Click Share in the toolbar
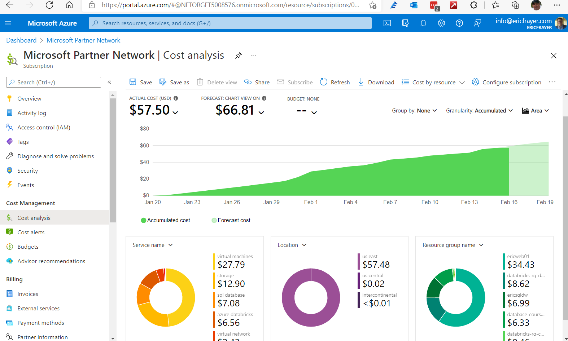 (257, 82)
